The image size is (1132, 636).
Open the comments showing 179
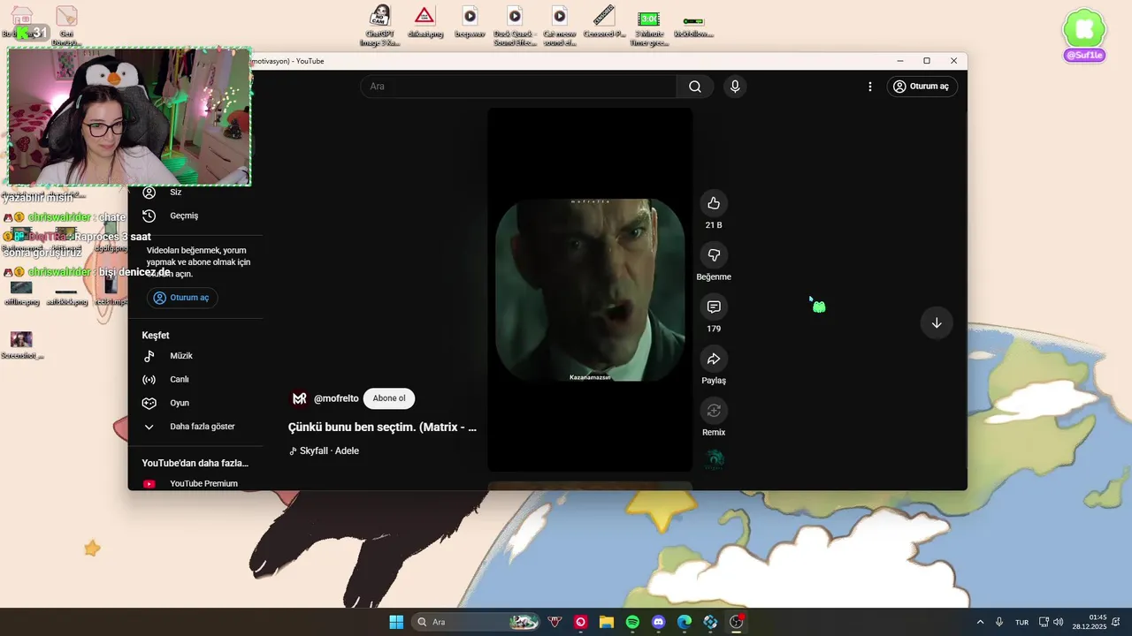click(x=714, y=307)
